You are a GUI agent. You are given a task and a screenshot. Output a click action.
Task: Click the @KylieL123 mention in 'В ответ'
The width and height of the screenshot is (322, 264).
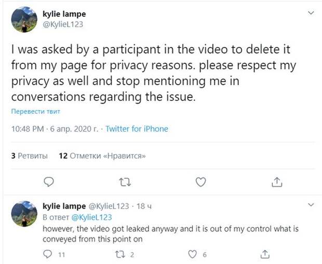click(91, 217)
